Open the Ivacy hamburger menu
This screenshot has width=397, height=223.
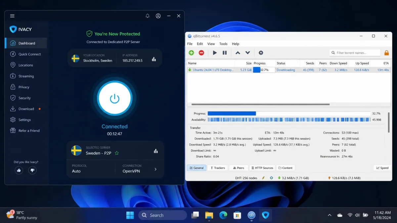pyautogui.click(x=12, y=16)
